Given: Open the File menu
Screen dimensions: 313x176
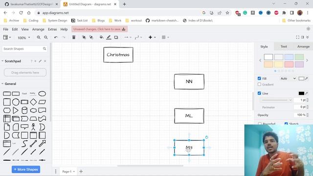Looking at the screenshot, I should click(x=5, y=29).
